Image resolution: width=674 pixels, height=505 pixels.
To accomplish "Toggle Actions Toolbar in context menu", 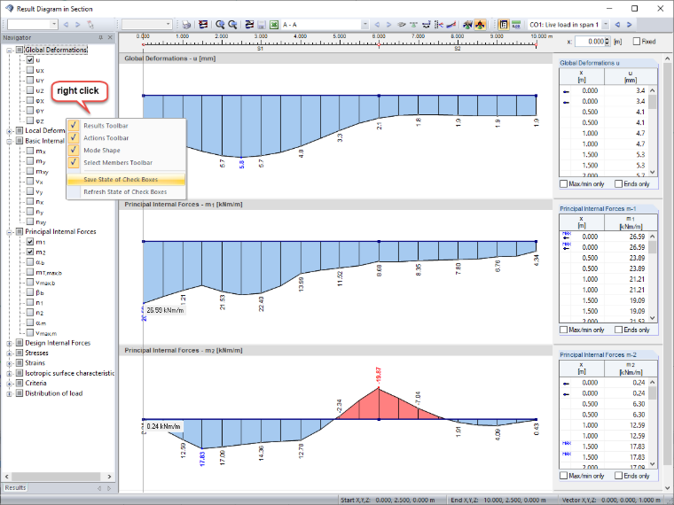I will (126, 138).
